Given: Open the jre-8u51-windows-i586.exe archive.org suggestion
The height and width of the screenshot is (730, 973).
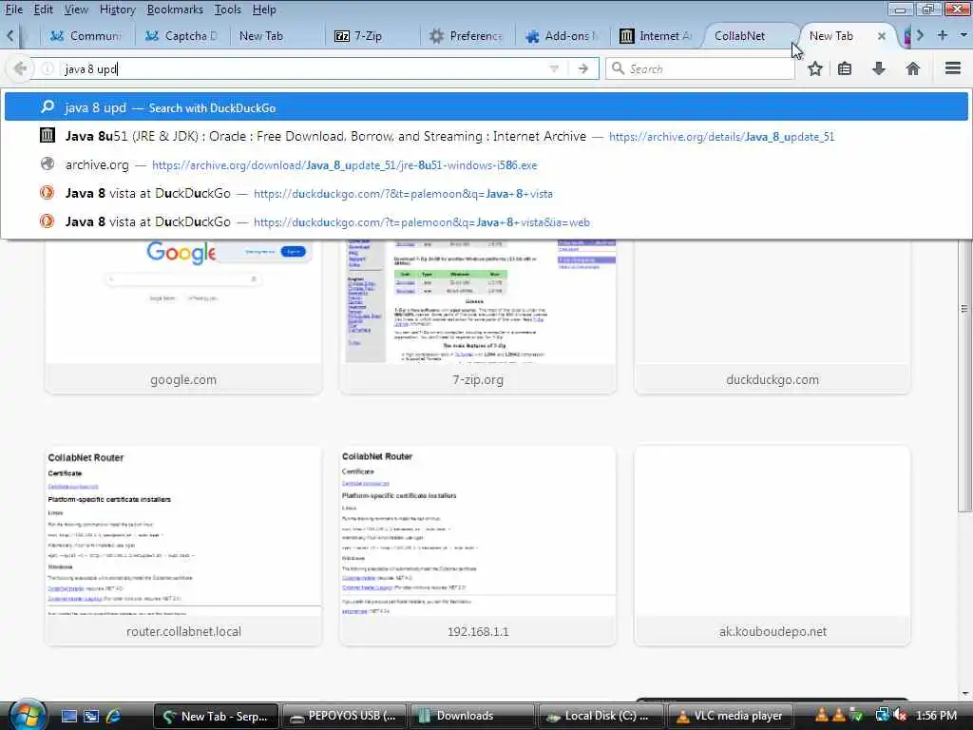Looking at the screenshot, I should (x=486, y=164).
